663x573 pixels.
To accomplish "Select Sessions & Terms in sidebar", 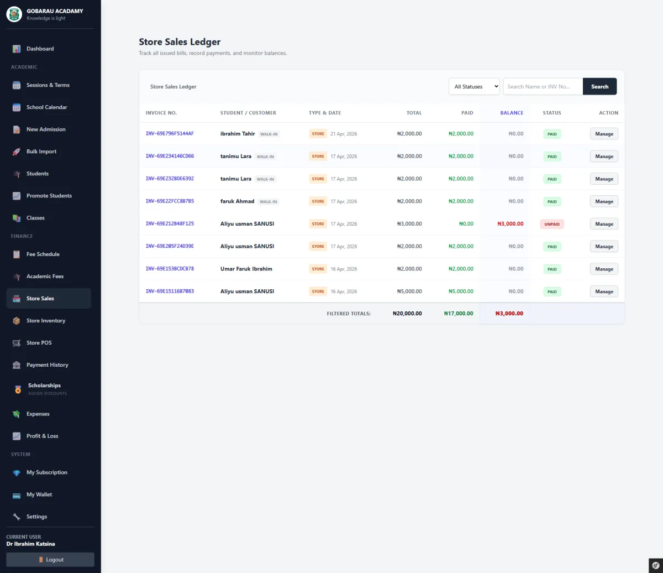I will [48, 85].
